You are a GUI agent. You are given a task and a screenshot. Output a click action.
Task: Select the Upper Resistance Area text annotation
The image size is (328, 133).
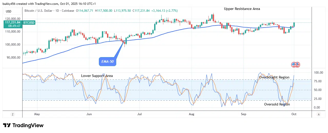(x=242, y=9)
